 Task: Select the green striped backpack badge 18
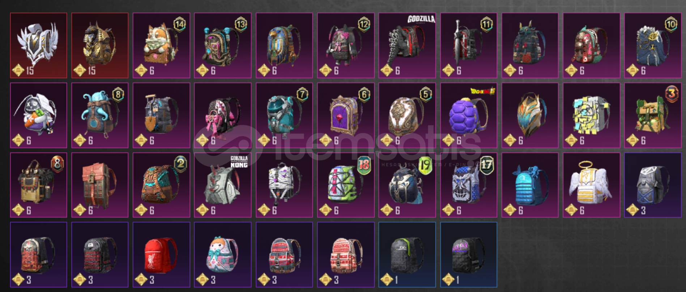pyautogui.click(x=346, y=185)
